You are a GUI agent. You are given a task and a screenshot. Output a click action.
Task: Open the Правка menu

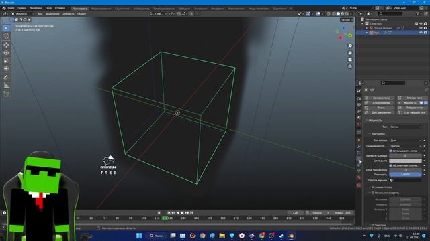coord(22,8)
